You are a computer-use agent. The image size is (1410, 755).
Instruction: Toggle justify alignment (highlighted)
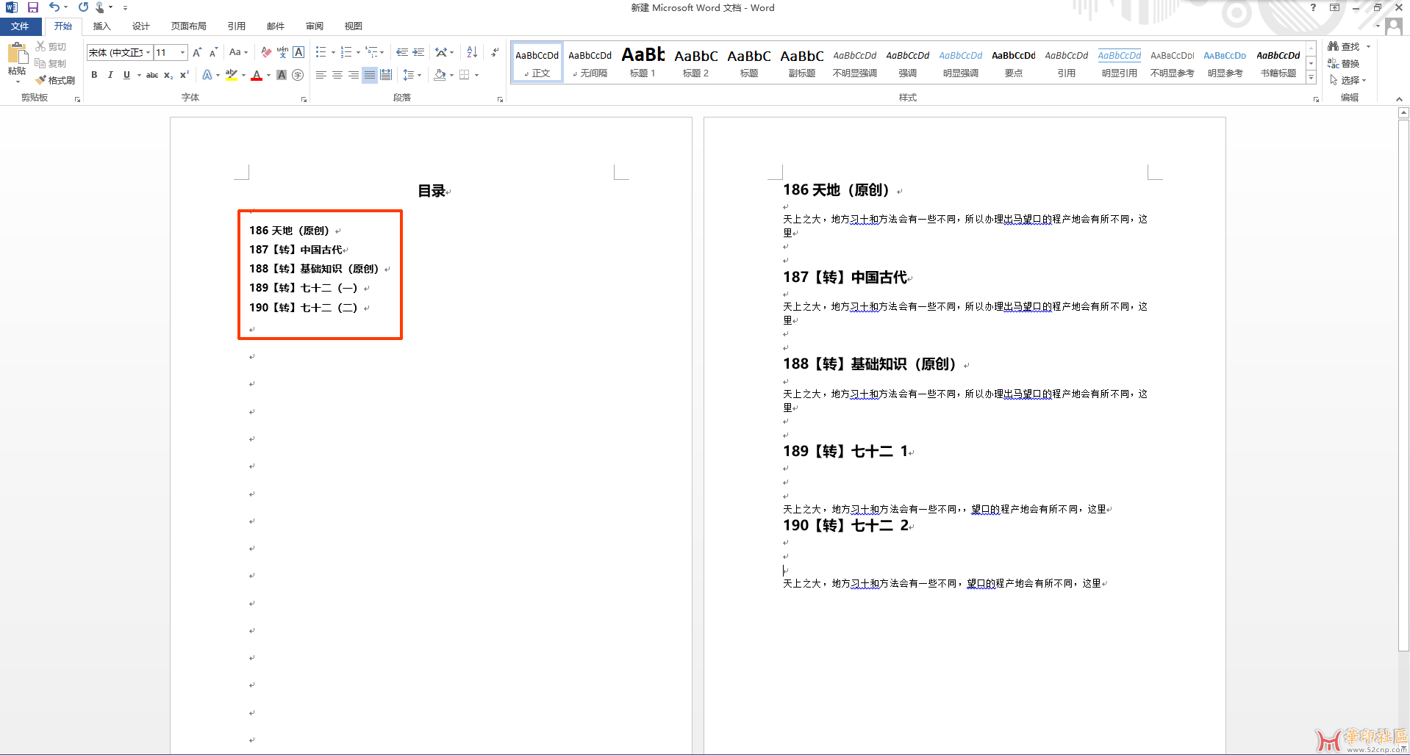(x=370, y=75)
